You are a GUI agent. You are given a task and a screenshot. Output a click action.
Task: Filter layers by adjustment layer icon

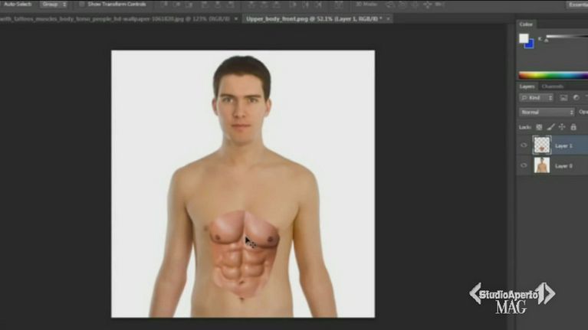tap(575, 98)
